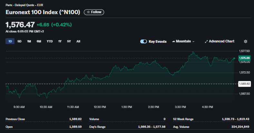The width and height of the screenshot is (254, 133).
Task: Click the 1,577.50 y-axis label
Action: pos(244,51)
